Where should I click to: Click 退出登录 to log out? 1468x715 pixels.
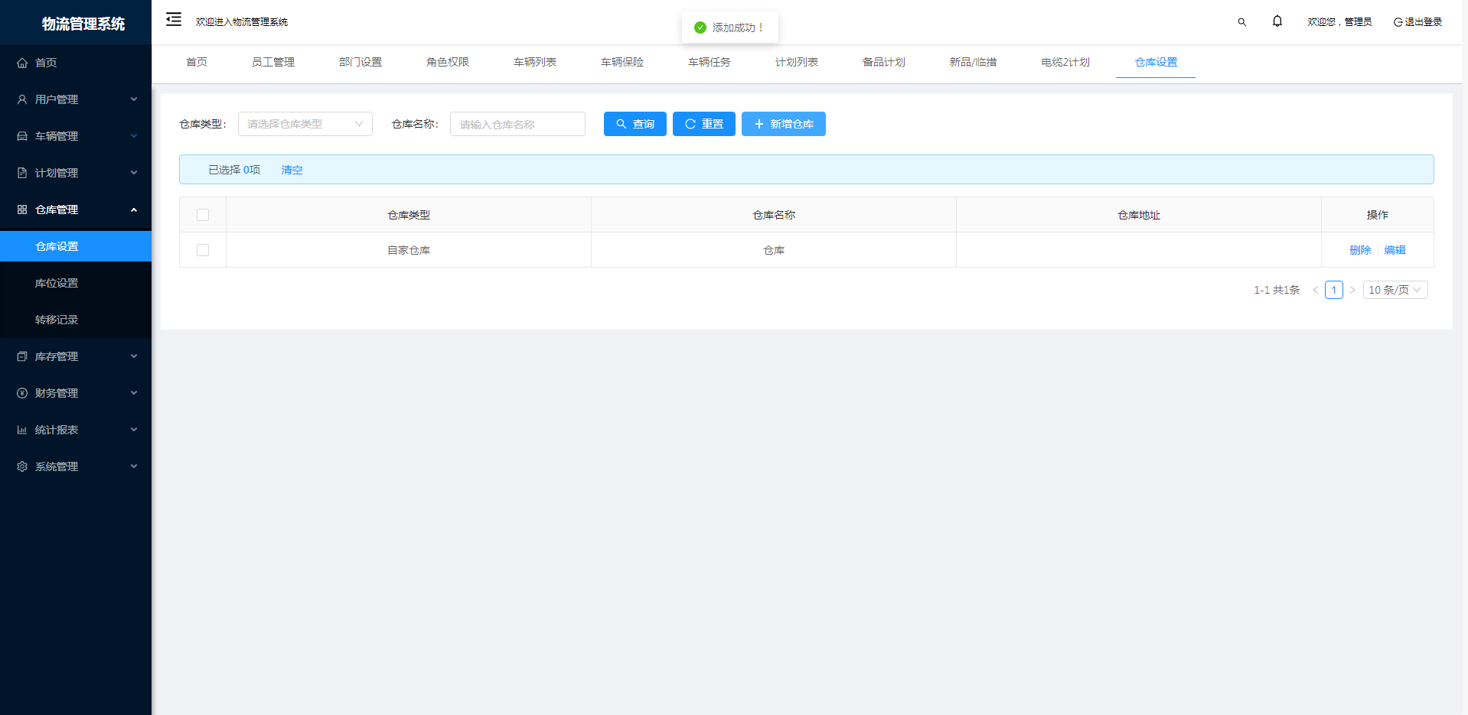tap(1417, 22)
